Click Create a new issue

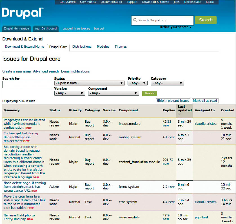(16, 71)
